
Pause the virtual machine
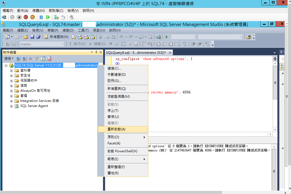tap(41, 17)
